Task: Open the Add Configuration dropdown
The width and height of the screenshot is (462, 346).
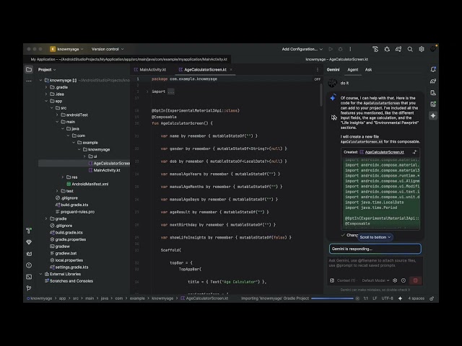Action: pos(302,49)
